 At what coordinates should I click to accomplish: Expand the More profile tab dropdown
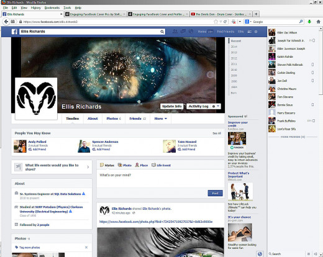pos(161,119)
